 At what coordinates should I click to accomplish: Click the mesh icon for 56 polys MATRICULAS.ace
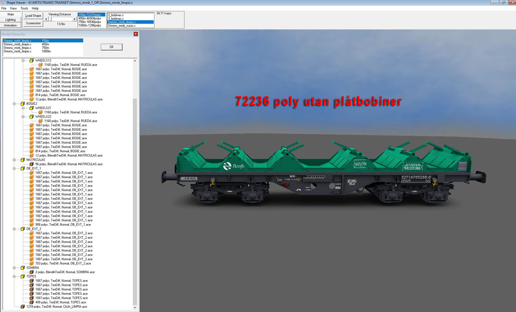pos(31,164)
